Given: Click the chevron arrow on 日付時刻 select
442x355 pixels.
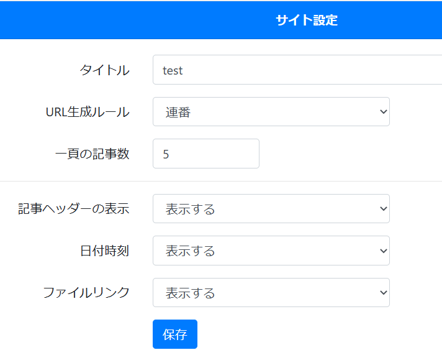Looking at the screenshot, I should pyautogui.click(x=382, y=251).
